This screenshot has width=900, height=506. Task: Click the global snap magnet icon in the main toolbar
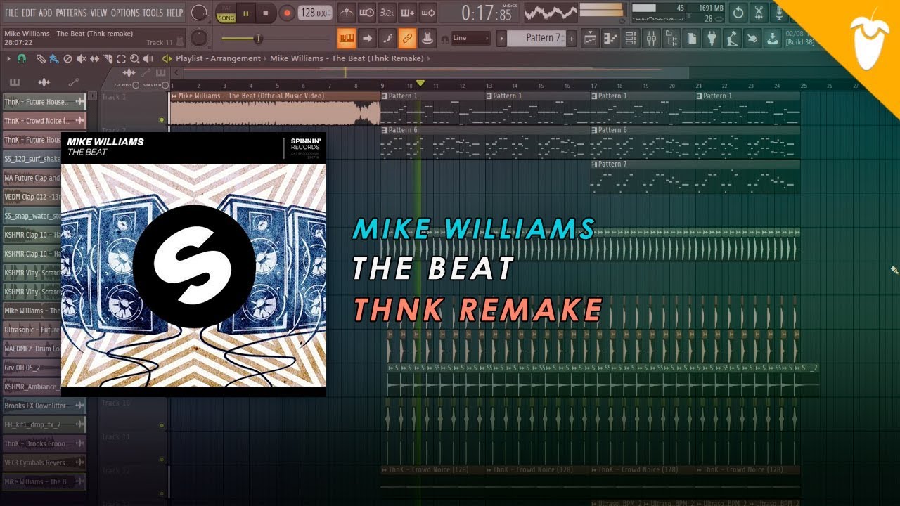tap(444, 38)
